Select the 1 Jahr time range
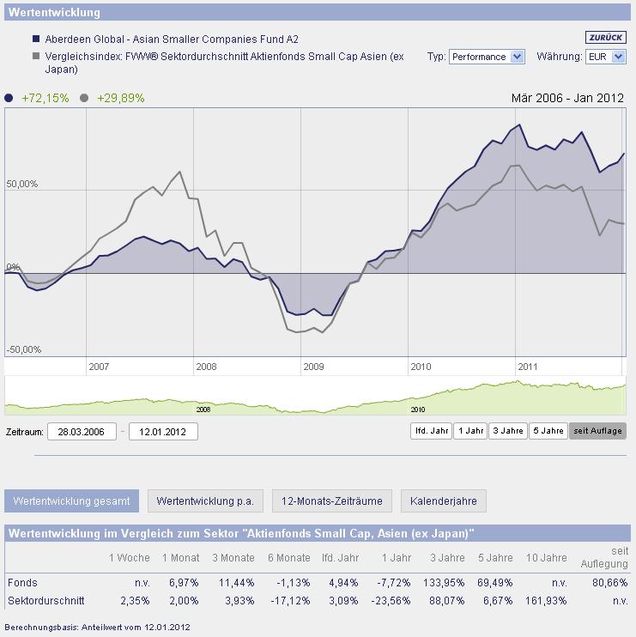Viewport: 636px width, 637px height. point(470,431)
